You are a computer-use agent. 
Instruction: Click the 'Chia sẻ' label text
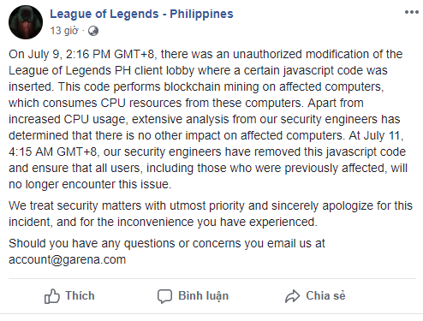[325, 295]
